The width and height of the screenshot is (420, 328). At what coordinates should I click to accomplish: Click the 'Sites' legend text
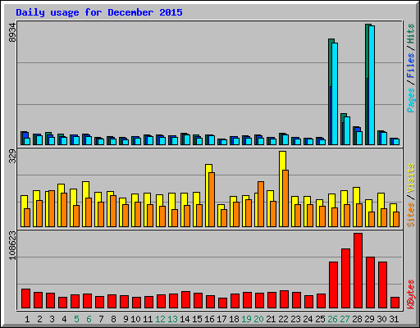click(411, 215)
